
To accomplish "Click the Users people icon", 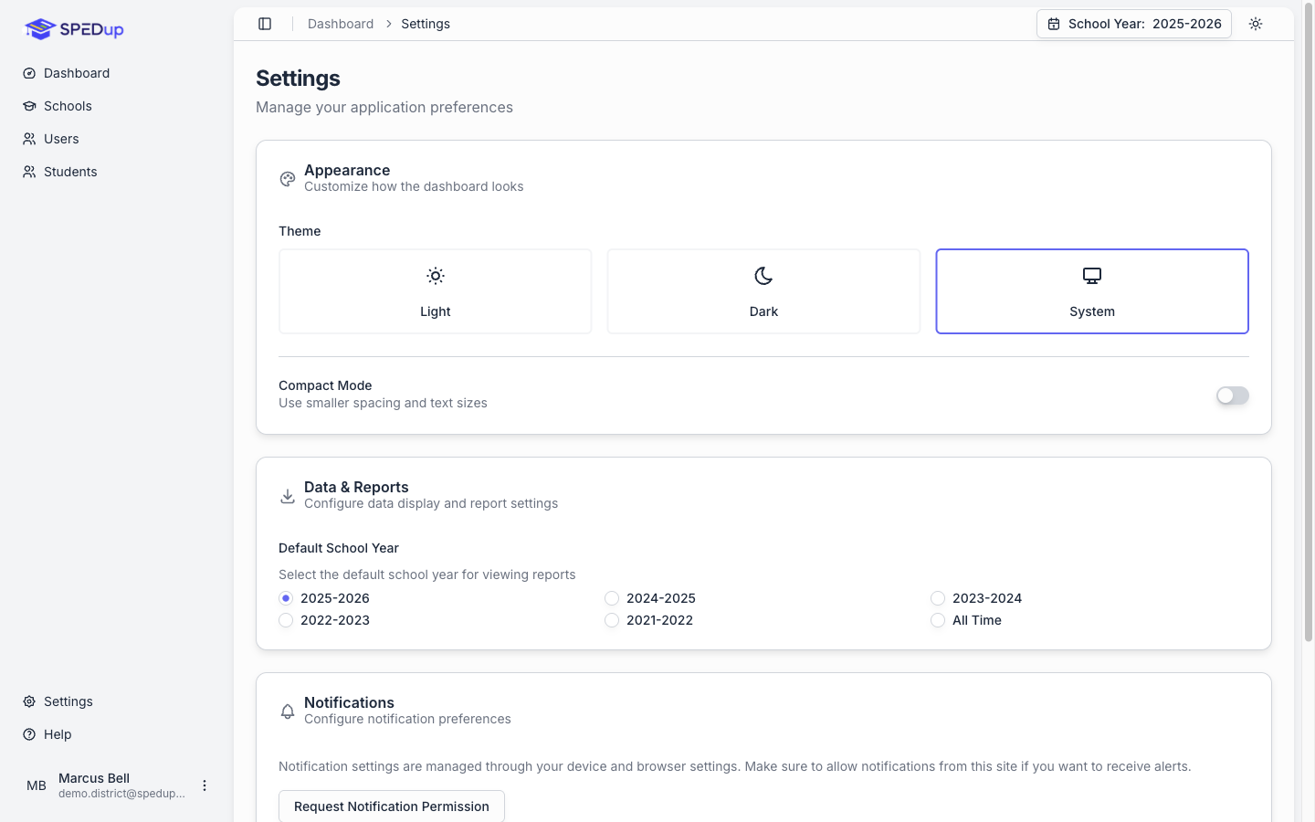I will click(29, 139).
